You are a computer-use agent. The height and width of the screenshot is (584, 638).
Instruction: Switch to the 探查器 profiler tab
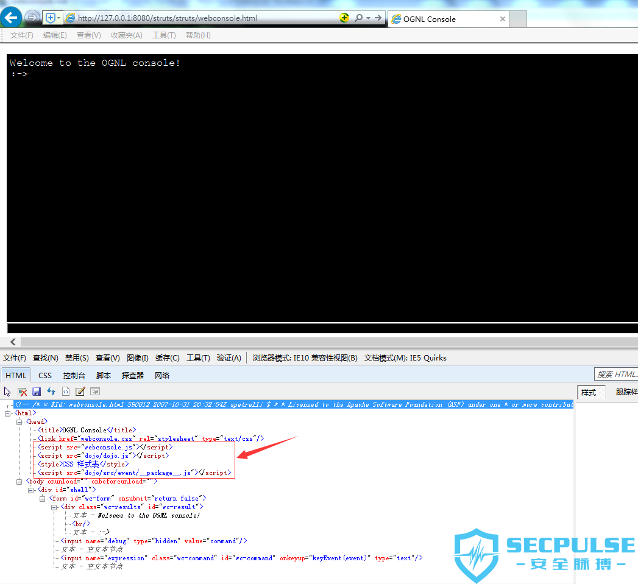[133, 375]
